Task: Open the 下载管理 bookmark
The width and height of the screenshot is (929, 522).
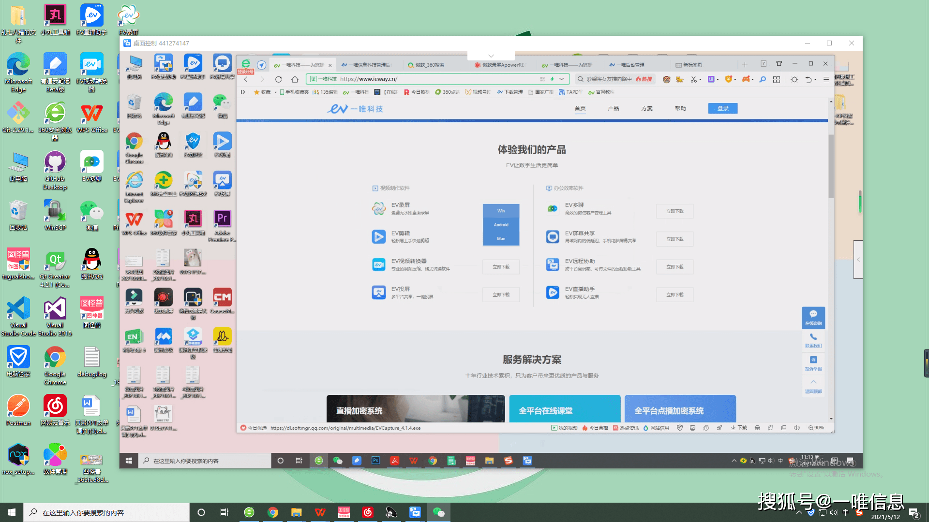Action: [510, 92]
